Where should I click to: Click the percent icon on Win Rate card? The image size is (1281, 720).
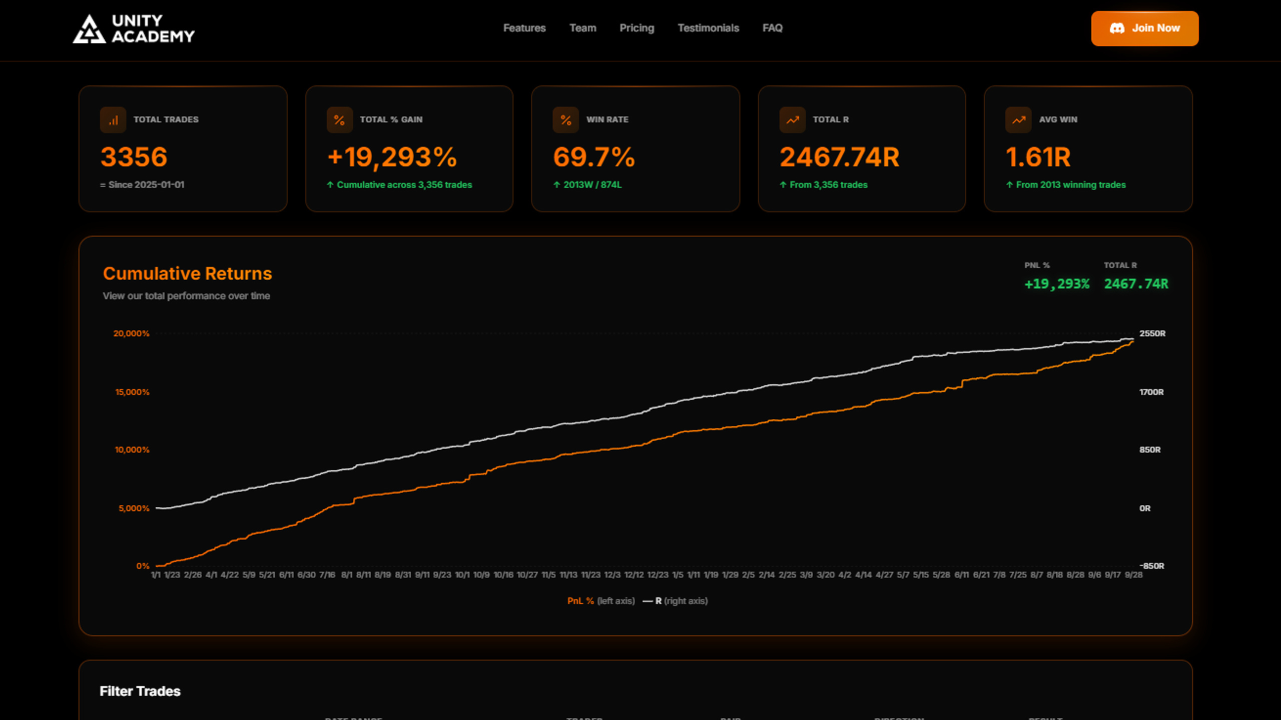tap(566, 120)
